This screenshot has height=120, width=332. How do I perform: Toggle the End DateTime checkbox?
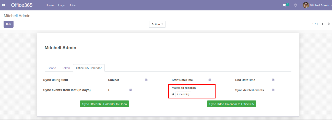click(x=273, y=80)
